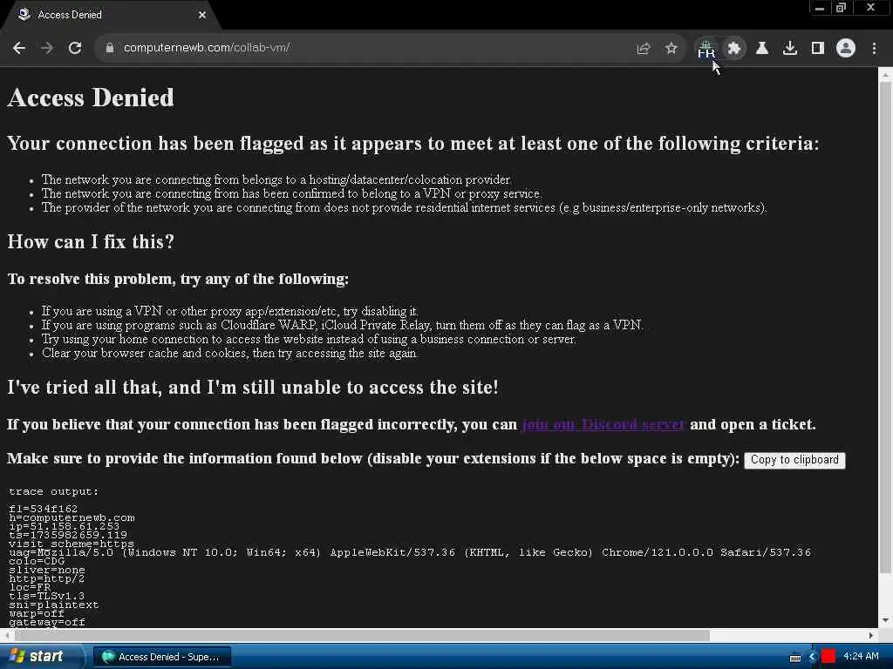Image resolution: width=893 pixels, height=669 pixels.
Task: Open the Chrome profile avatar
Action: (846, 49)
